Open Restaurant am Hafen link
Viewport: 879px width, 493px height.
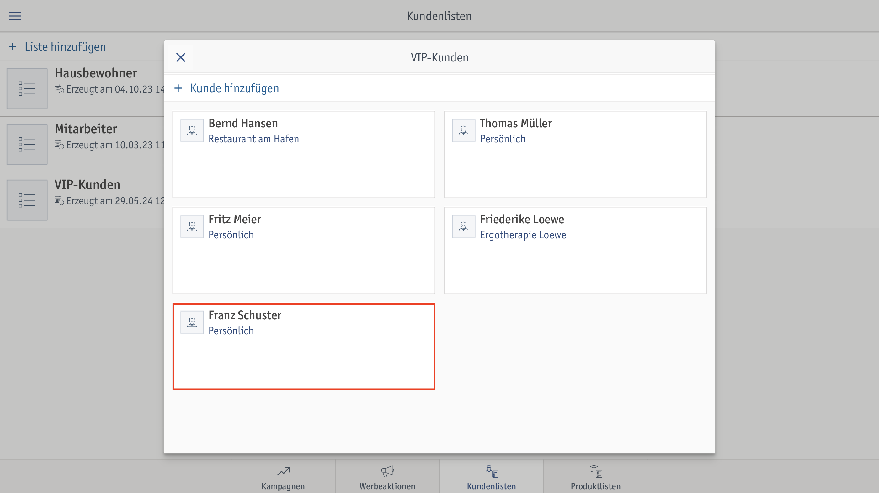253,139
